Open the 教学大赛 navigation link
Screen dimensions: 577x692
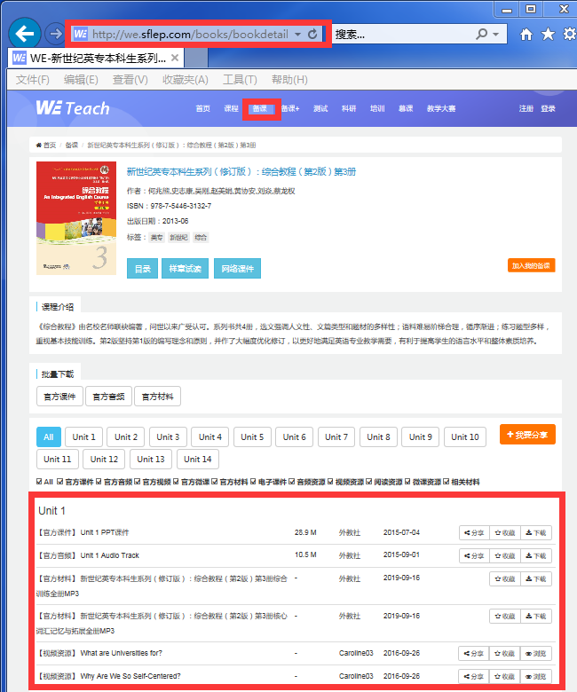(441, 108)
